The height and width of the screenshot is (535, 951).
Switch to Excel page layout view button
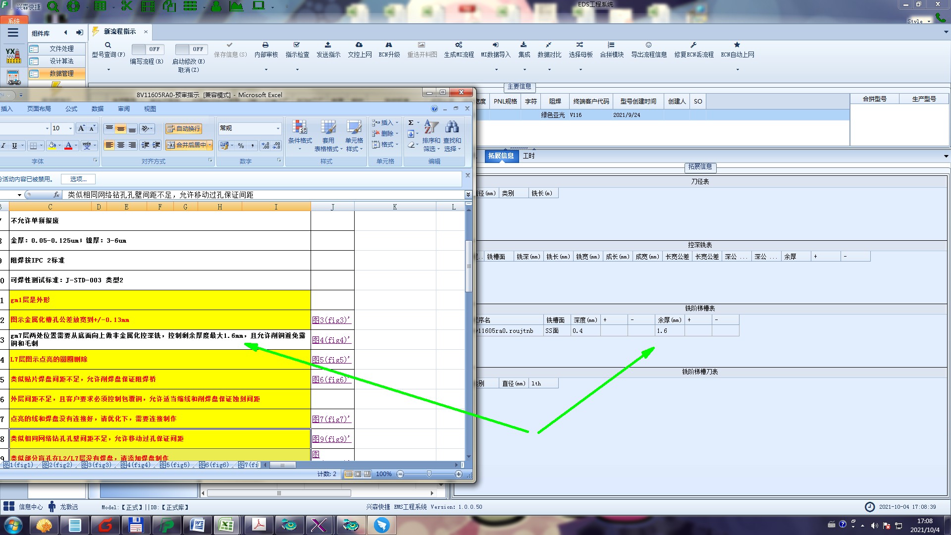(x=358, y=474)
